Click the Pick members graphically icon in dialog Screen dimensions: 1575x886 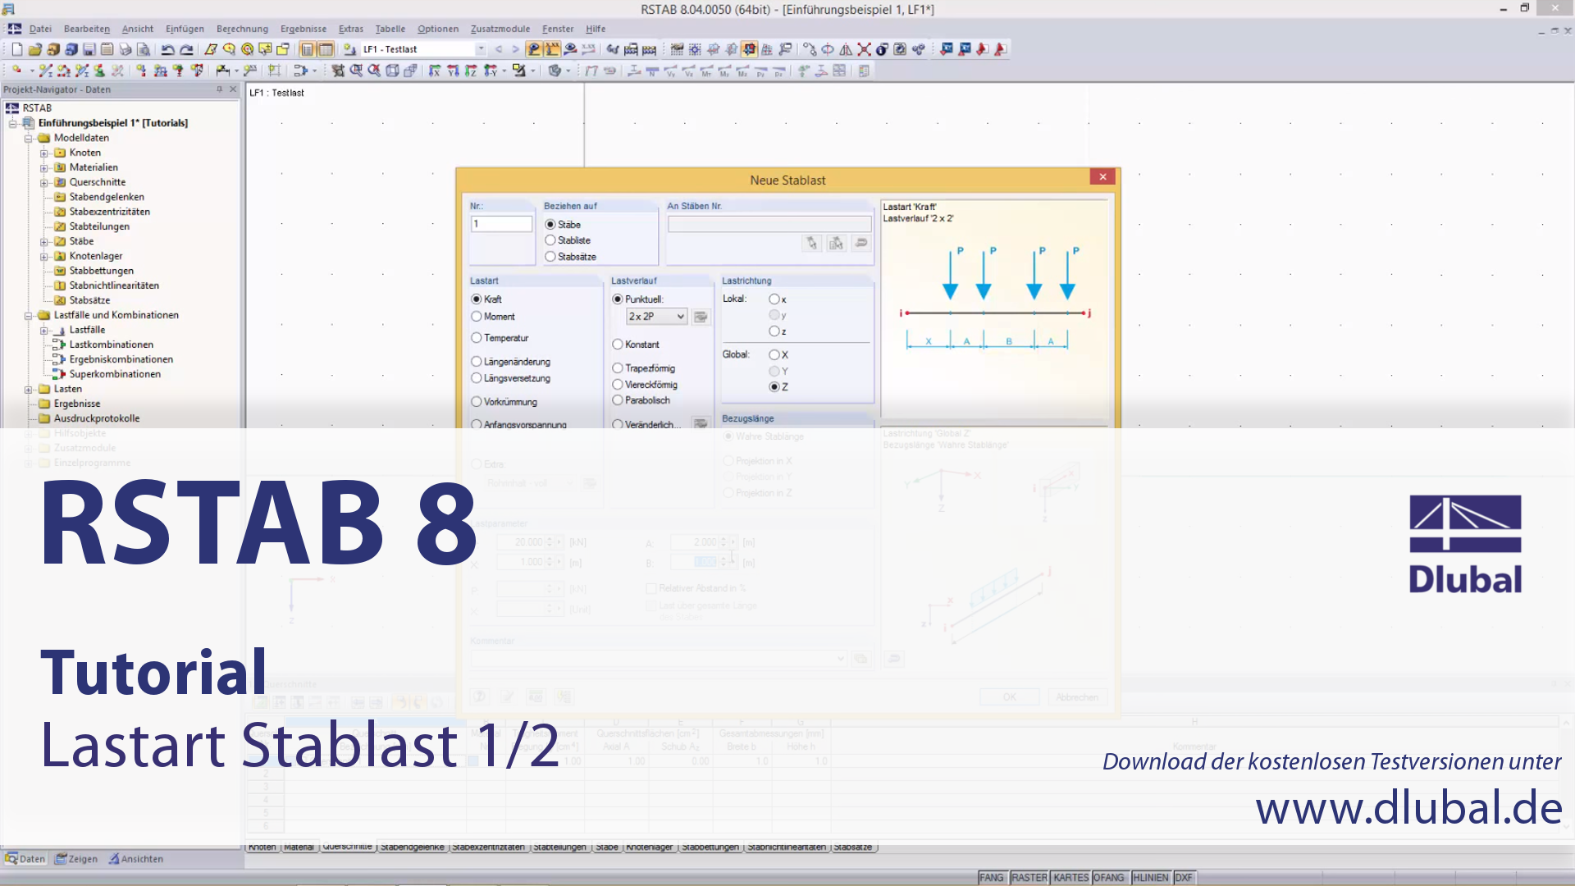coord(811,243)
